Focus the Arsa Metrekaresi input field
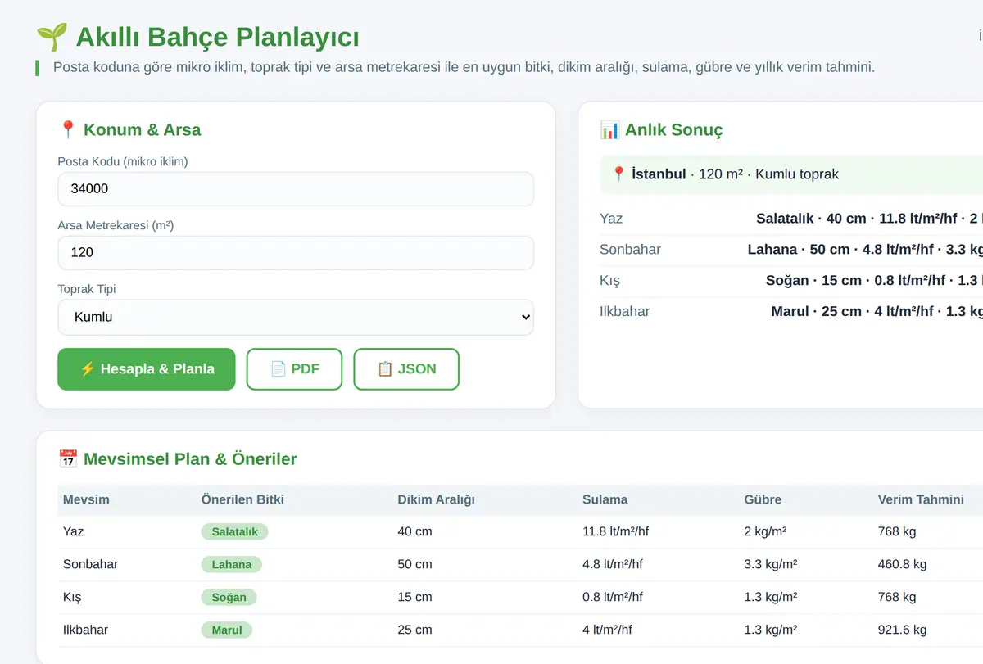The width and height of the screenshot is (983, 664). click(296, 252)
